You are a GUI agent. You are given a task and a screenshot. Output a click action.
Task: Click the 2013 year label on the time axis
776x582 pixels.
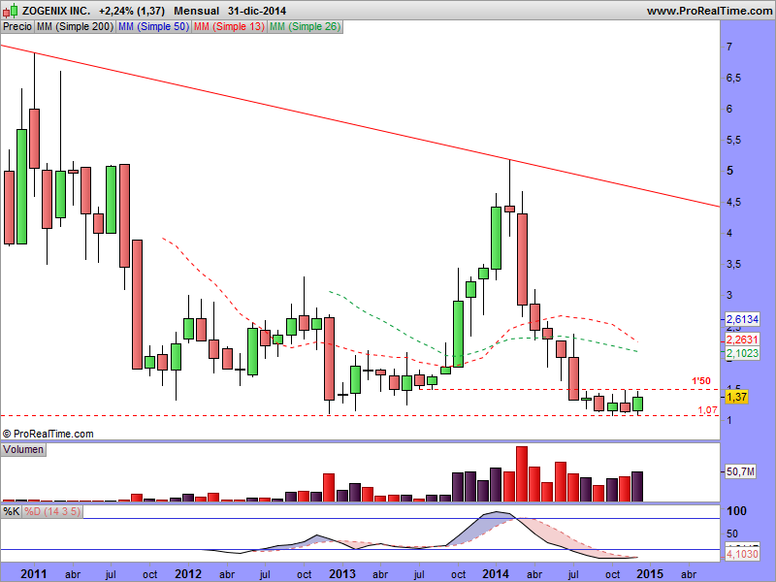pos(342,573)
